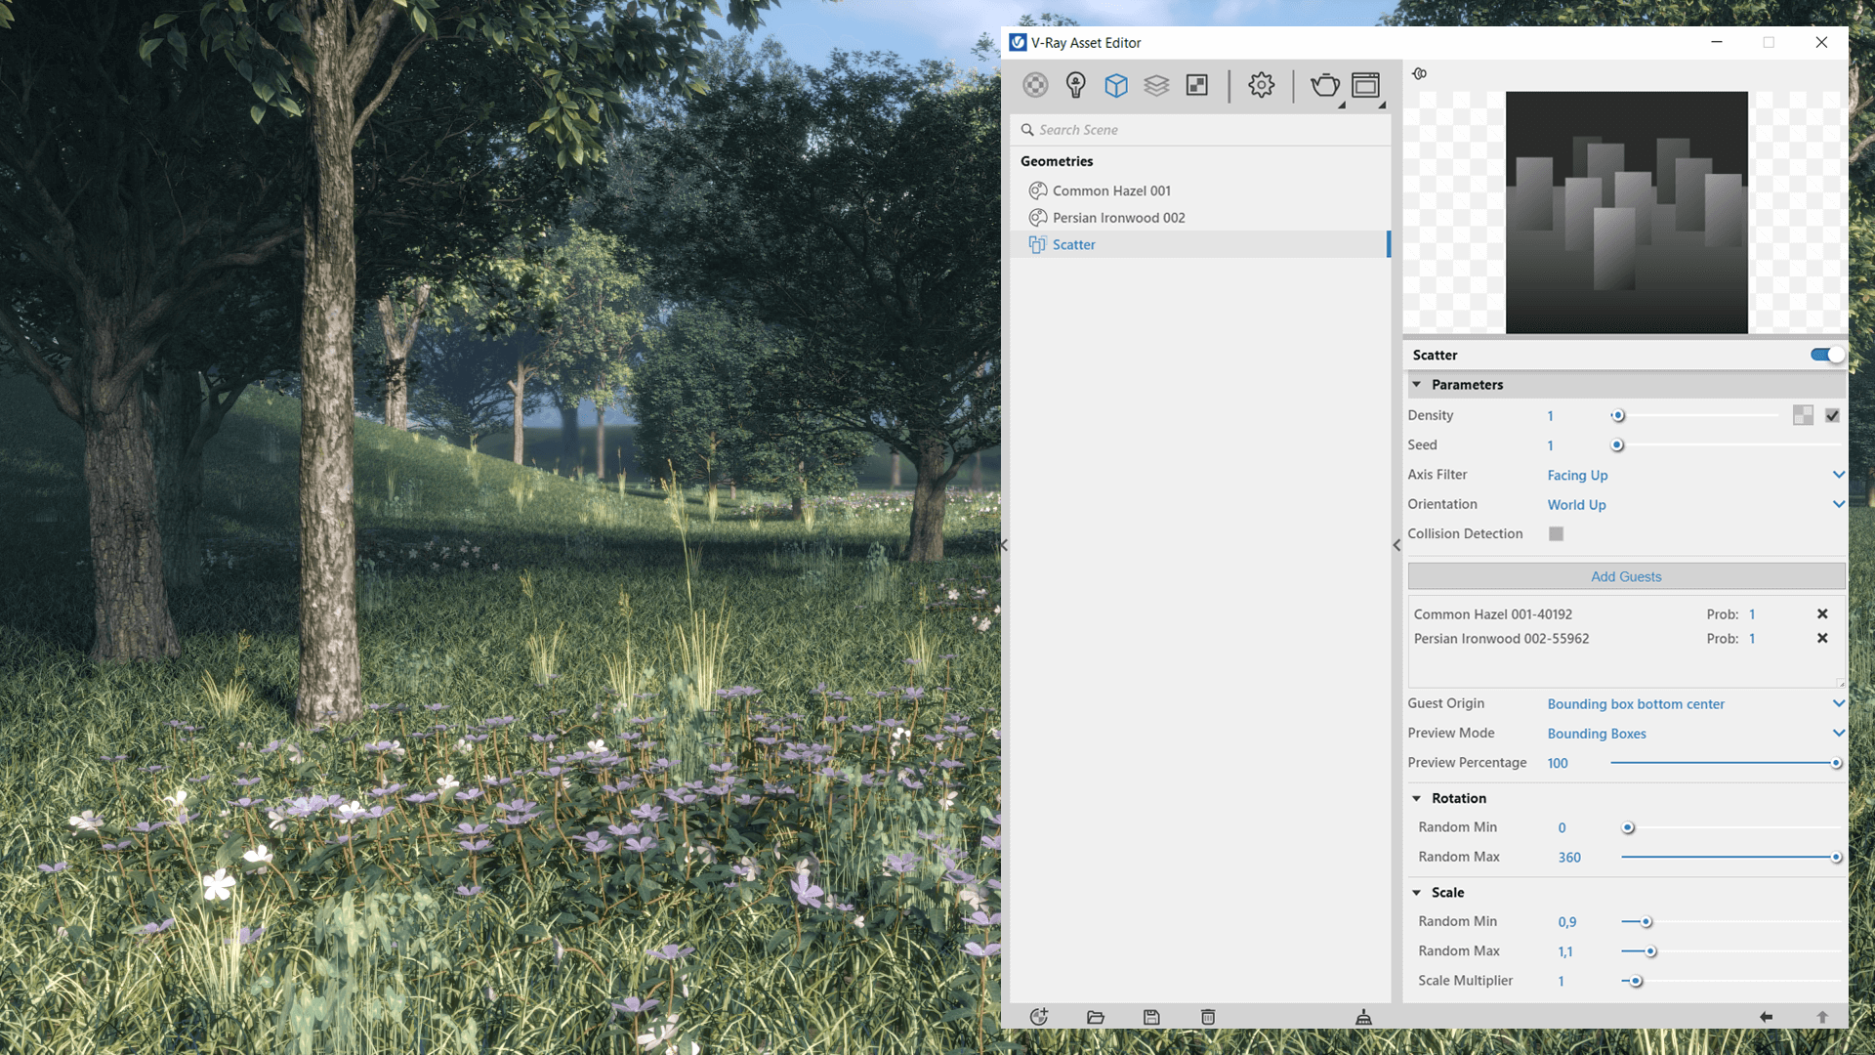Select the Scatter geometry item
The image size is (1875, 1055).
(x=1200, y=244)
